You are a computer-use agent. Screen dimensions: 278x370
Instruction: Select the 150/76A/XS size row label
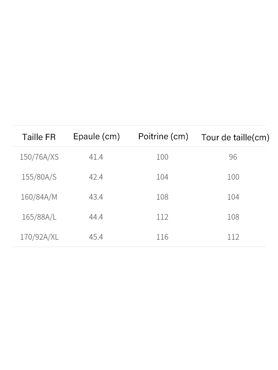pyautogui.click(x=39, y=157)
